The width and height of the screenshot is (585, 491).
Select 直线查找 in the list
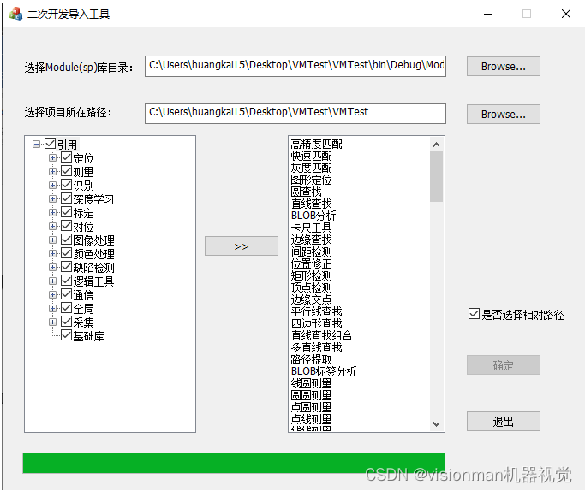tap(311, 204)
